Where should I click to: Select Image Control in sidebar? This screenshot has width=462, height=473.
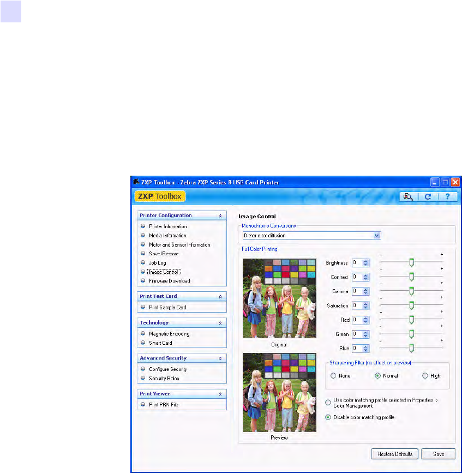click(164, 272)
